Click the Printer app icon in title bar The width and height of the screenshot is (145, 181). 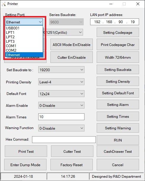coord(4,4)
